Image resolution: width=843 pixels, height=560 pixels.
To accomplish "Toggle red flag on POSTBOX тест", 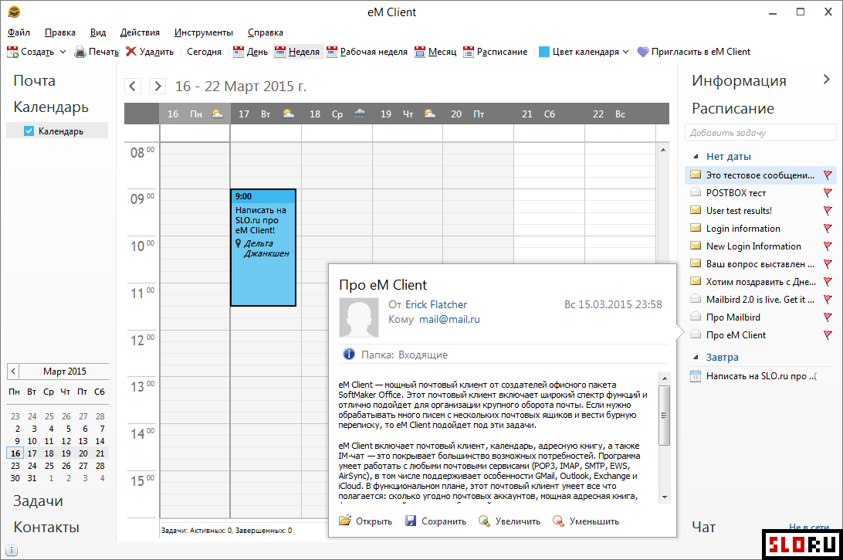I will click(828, 192).
